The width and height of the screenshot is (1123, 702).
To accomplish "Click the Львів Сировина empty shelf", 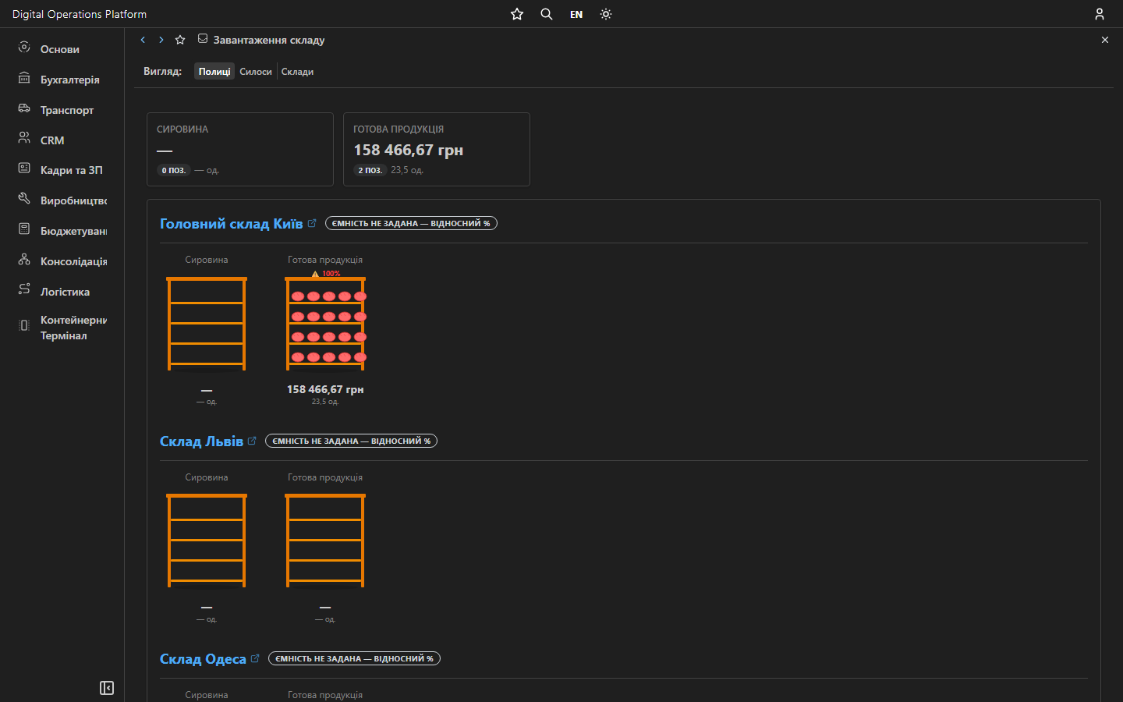I will [207, 541].
